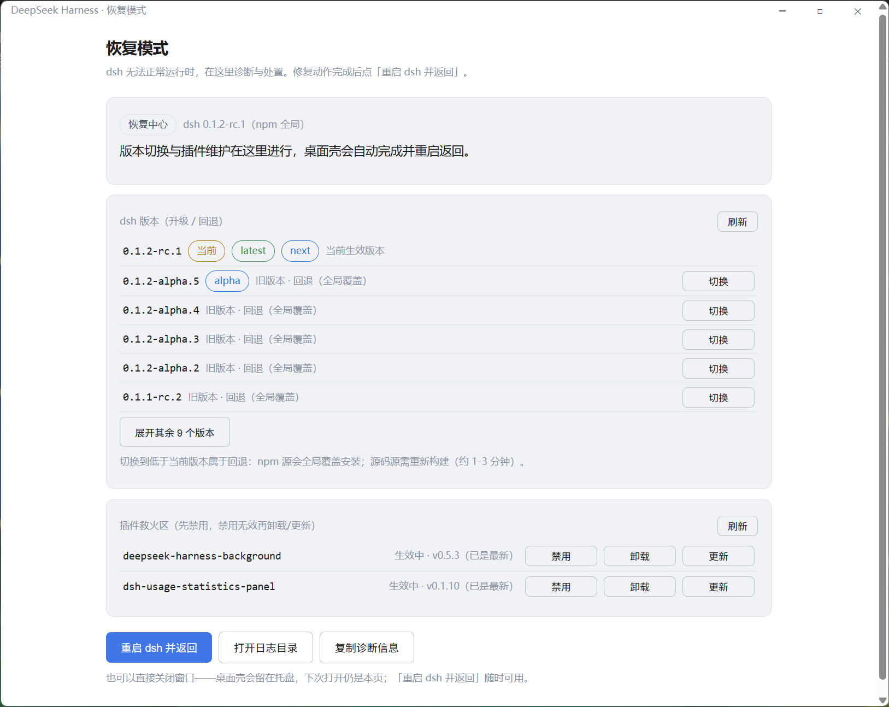Click the blue next tag
Screen dimensions: 889x707
(300, 251)
